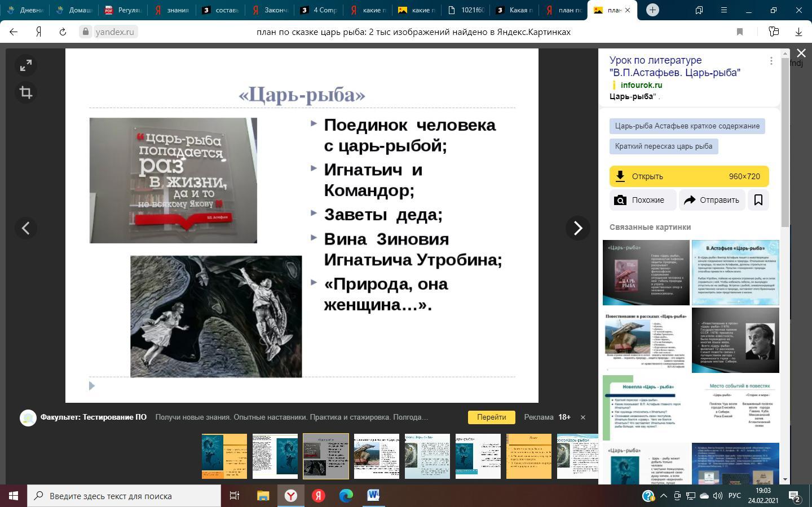Open Microsoft Word from the taskbar
The height and width of the screenshot is (507, 812).
pyautogui.click(x=373, y=496)
